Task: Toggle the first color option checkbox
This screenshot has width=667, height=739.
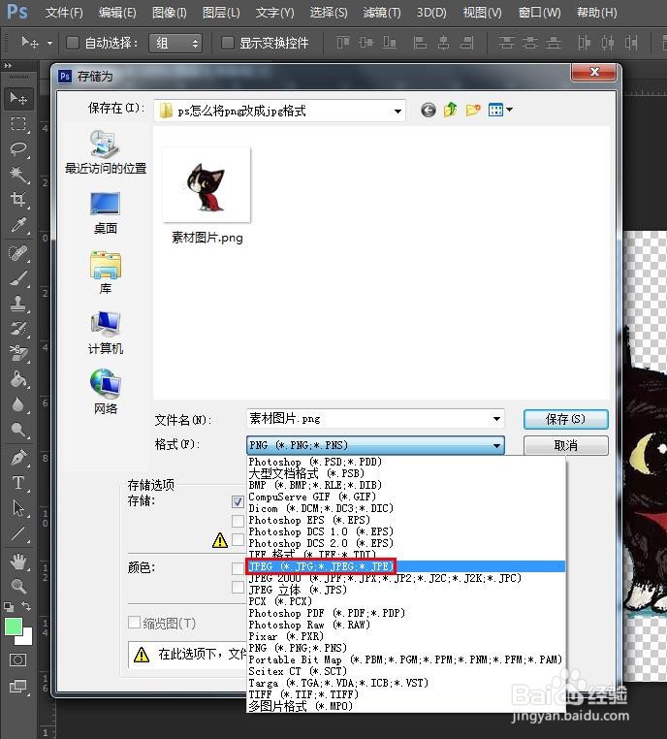Action: 238,568
